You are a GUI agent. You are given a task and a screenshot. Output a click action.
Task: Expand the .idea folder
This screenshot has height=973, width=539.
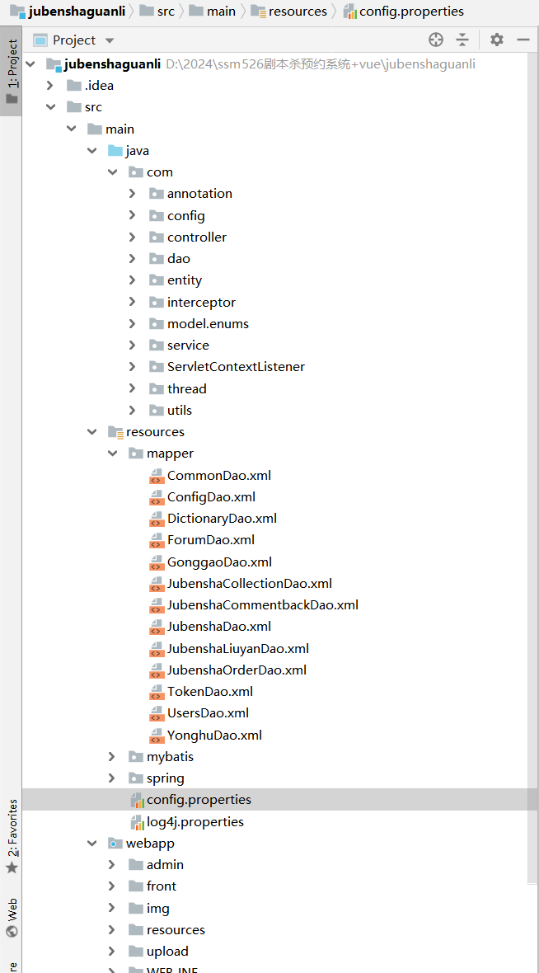click(x=50, y=86)
